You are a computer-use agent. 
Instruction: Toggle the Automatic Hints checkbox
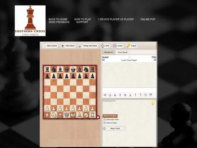click(104, 119)
